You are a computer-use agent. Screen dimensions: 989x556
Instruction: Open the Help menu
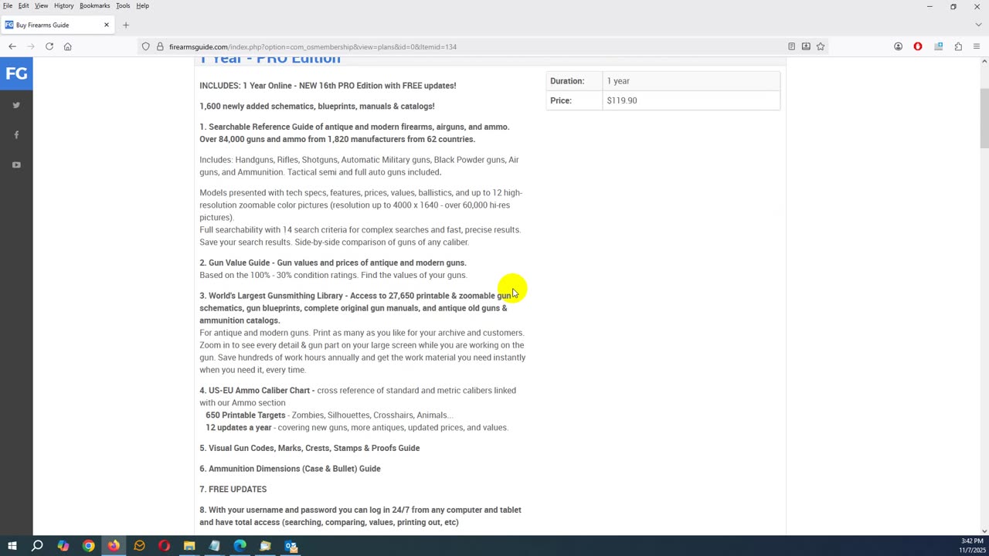click(143, 5)
